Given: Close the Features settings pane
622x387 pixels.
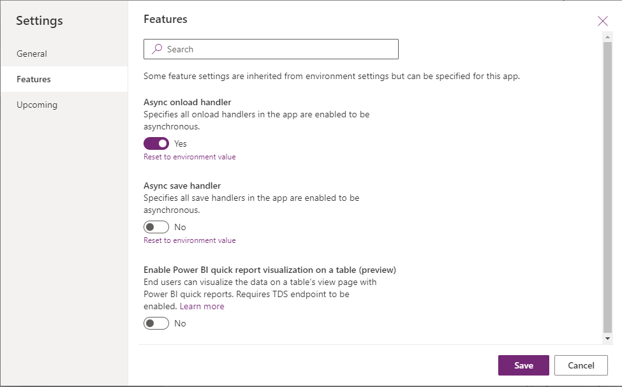Looking at the screenshot, I should click(x=602, y=20).
